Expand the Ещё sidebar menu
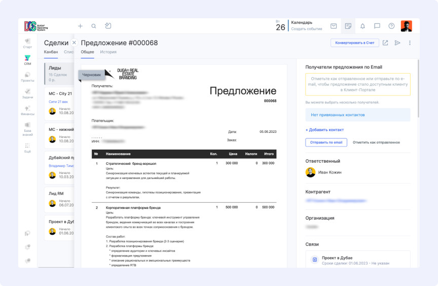The image size is (438, 286). coord(27,148)
